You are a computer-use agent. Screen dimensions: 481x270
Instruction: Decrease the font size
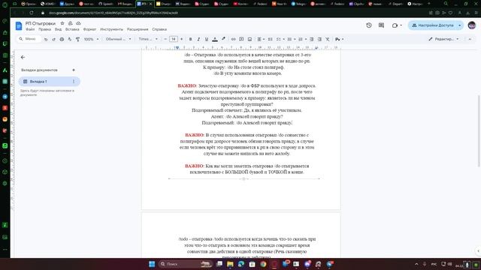click(165, 39)
